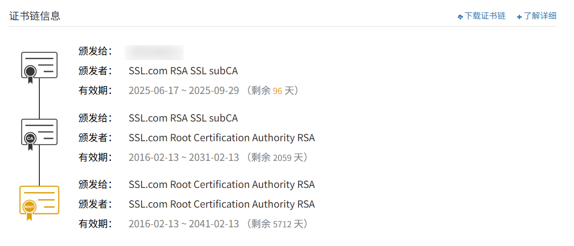574x246 pixels.
Task: Click the blurred issued-to domain name
Action: [x=154, y=52]
